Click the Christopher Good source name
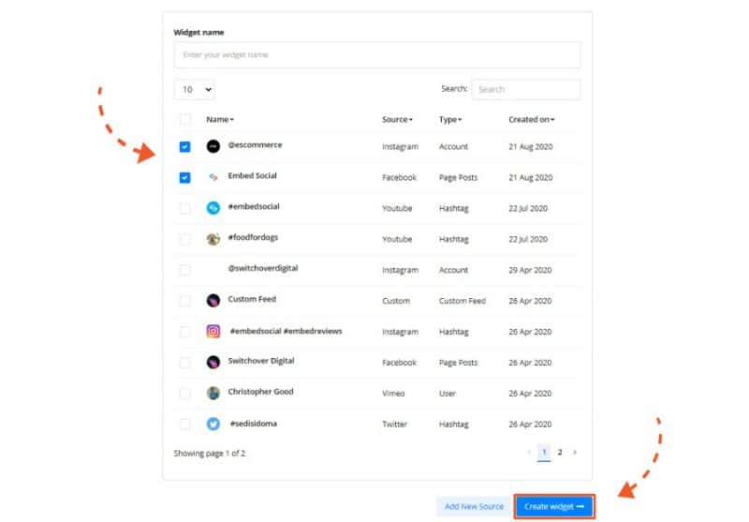This screenshot has width=749, height=522. coord(260,392)
